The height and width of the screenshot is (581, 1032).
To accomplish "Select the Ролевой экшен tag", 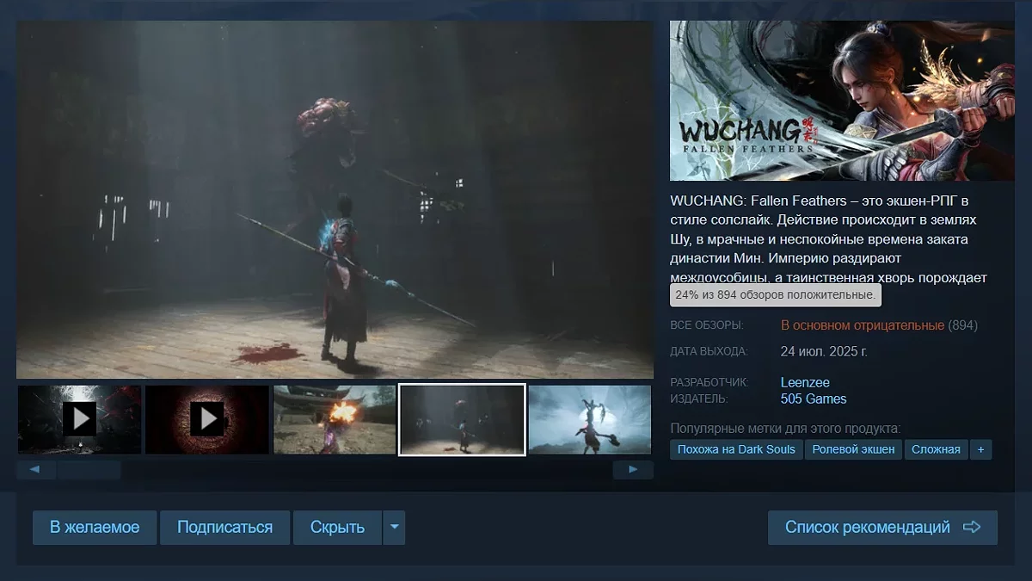I will (x=853, y=449).
